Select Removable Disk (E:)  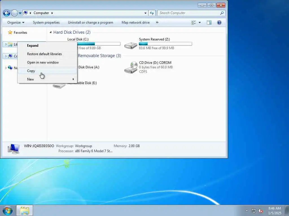[82, 83]
